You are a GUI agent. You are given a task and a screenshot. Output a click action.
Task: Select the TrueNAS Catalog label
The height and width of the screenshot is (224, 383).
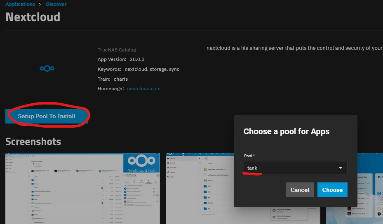pos(117,50)
